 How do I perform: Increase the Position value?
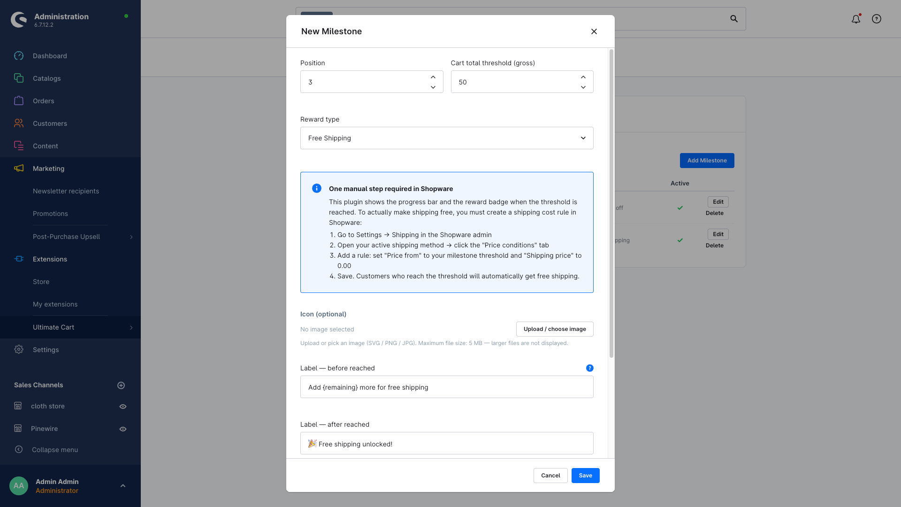click(433, 77)
